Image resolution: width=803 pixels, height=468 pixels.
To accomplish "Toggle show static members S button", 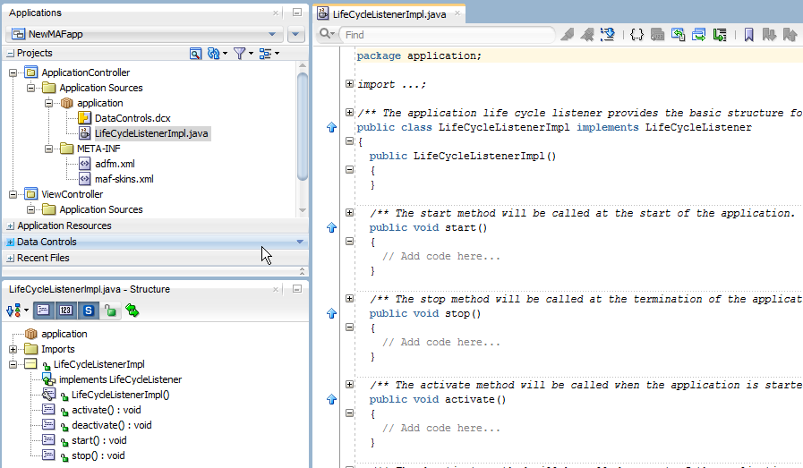I will [89, 311].
